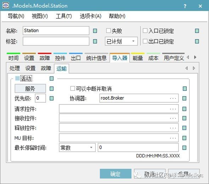Switch to the main 设置 tab
Viewport: 209px width, 184px height.
pos(29,58)
